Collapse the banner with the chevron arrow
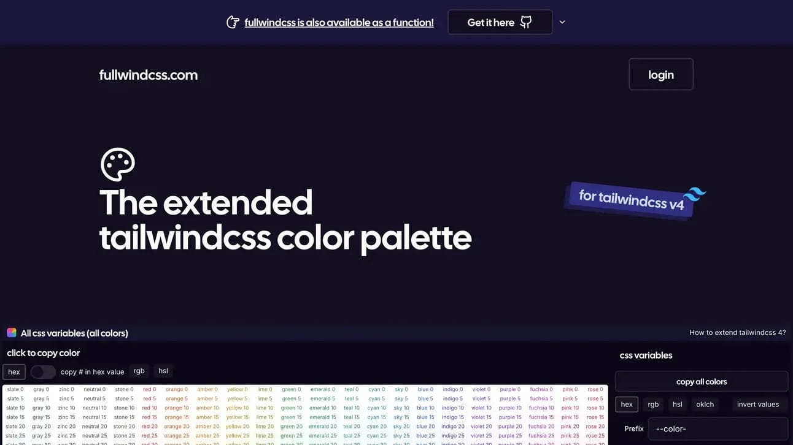 (562, 22)
